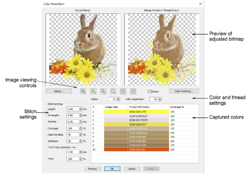Click the coverage value 100 in row 3

click(x=173, y=120)
